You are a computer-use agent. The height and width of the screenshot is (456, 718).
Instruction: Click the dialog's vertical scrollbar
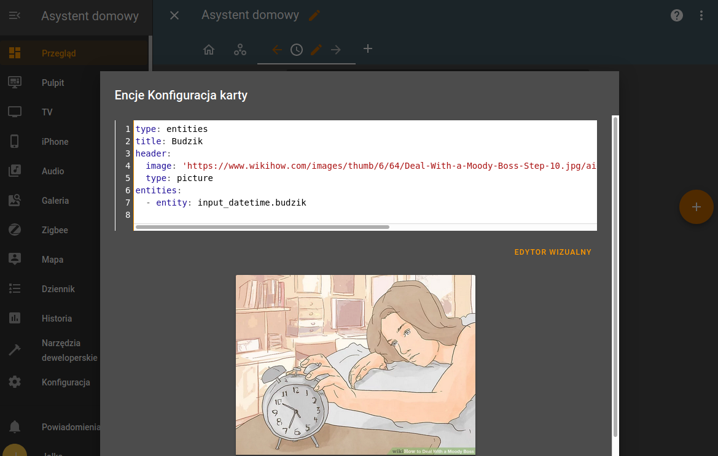(x=615, y=277)
